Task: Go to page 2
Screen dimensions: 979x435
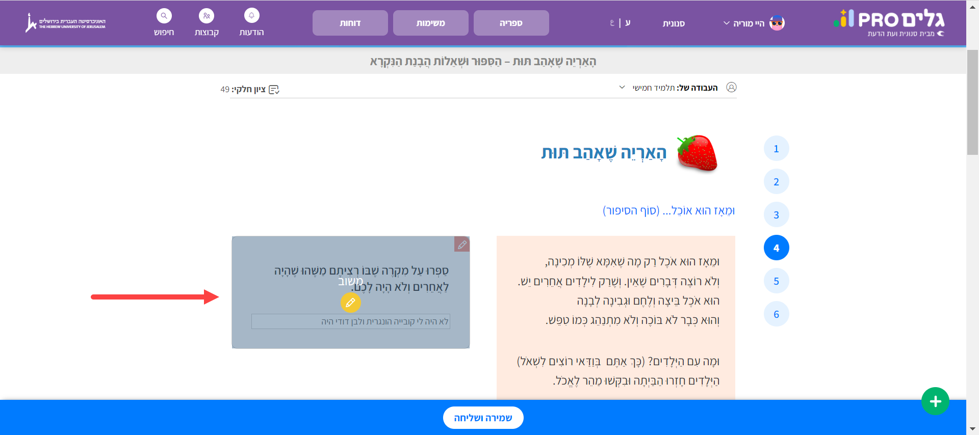Action: point(776,182)
